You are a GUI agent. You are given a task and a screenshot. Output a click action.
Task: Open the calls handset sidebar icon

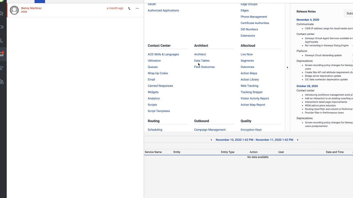click(1, 41)
